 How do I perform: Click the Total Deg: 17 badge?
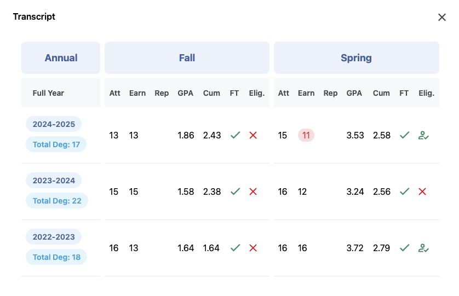56,144
